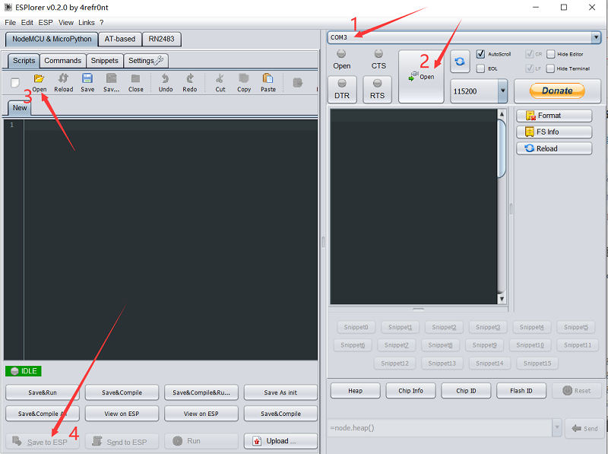Click the toolbar icon right of Paste
The width and height of the screenshot is (608, 454).
coord(297,83)
